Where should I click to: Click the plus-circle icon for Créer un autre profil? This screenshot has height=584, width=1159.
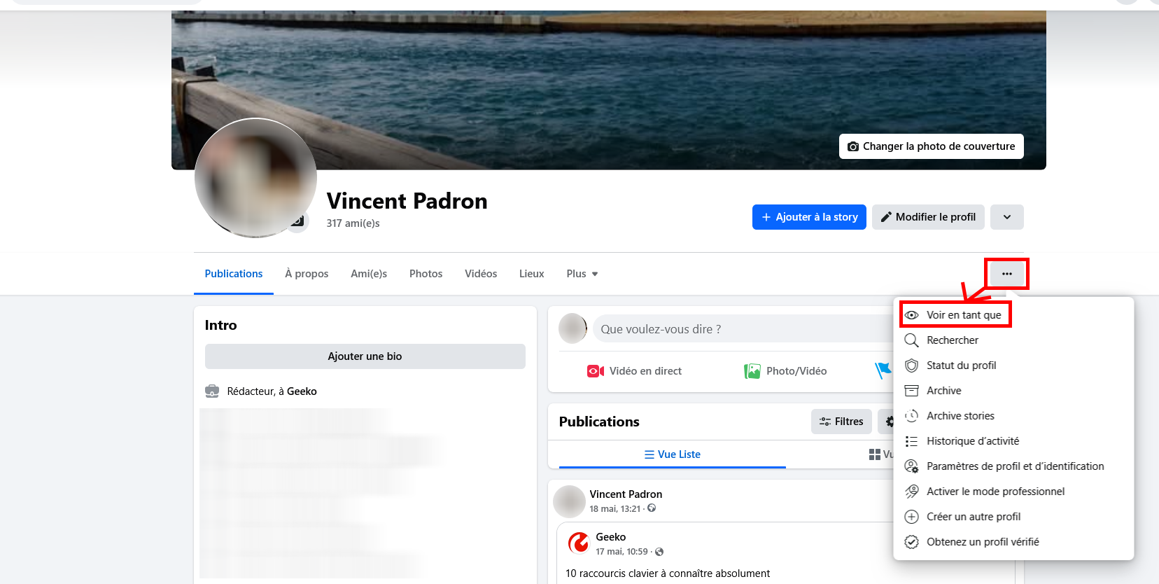click(x=911, y=517)
